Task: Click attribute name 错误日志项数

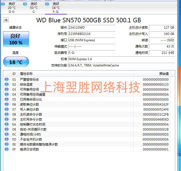Action: 29,149
